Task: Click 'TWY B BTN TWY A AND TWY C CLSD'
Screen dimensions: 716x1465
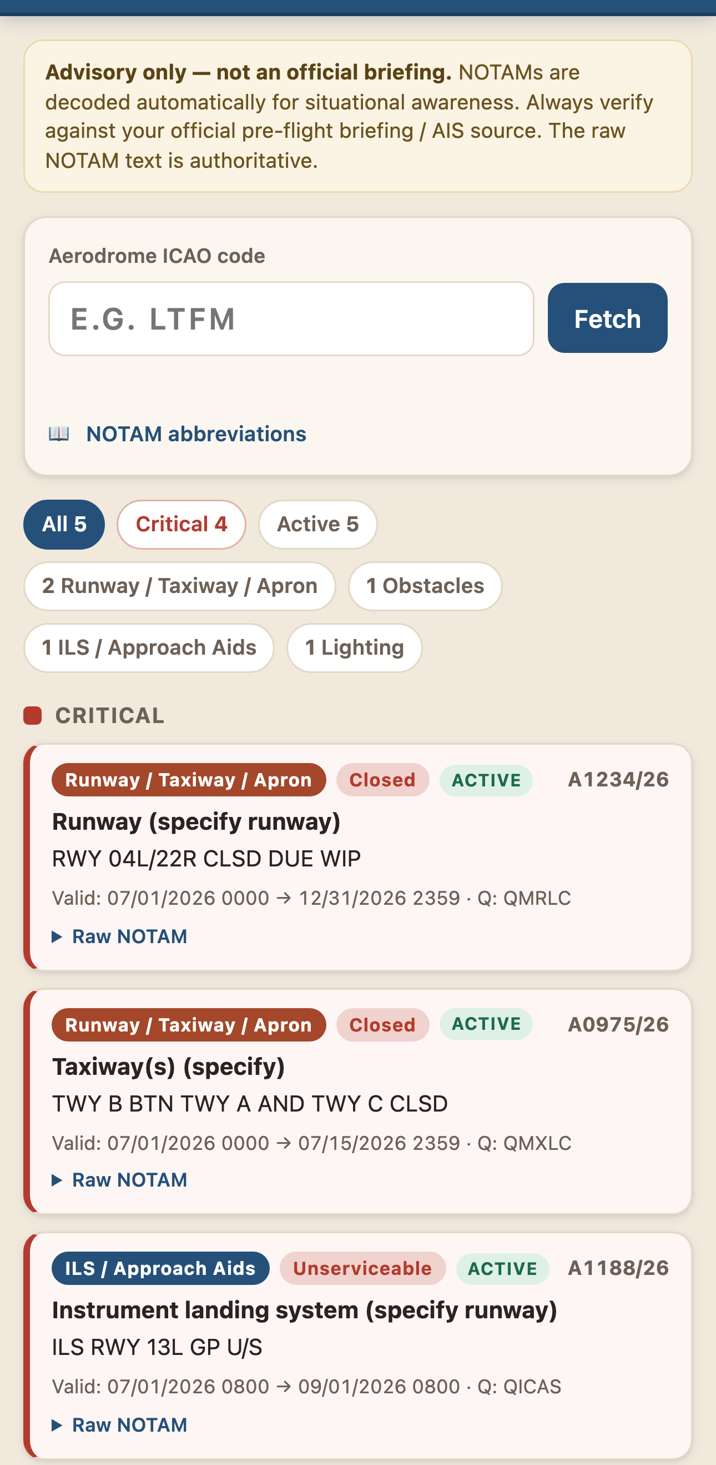Action: (x=250, y=1104)
